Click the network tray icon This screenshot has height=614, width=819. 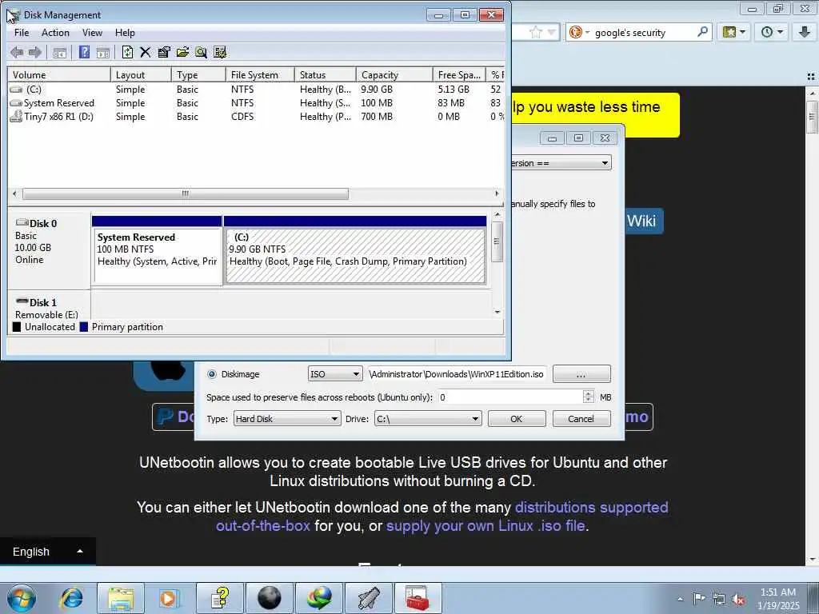coord(719,600)
